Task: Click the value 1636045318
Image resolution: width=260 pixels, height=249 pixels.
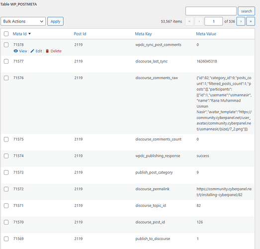Action: click(x=207, y=61)
